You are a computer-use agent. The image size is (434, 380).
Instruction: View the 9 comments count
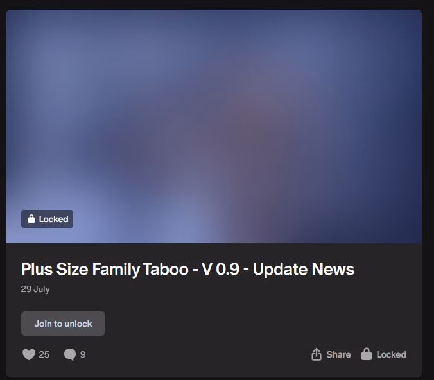click(x=83, y=354)
